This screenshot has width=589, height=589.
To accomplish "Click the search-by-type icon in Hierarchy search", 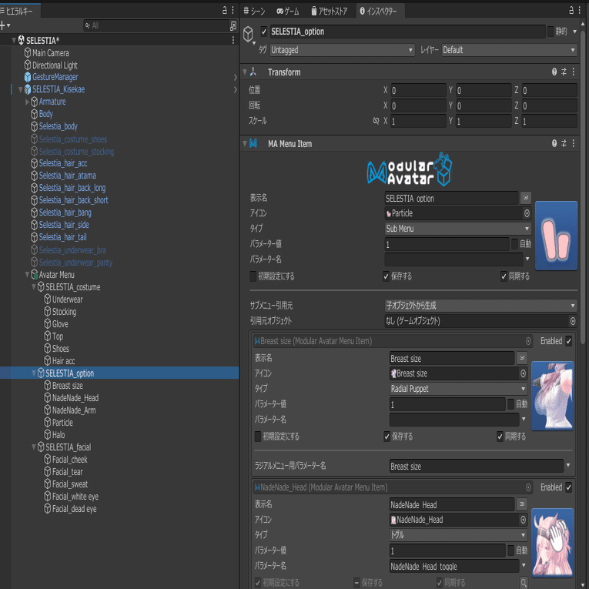I will click(233, 25).
